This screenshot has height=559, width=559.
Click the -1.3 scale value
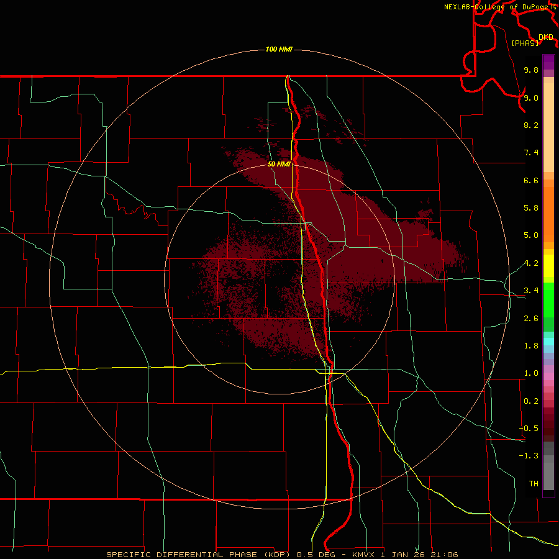click(x=529, y=456)
